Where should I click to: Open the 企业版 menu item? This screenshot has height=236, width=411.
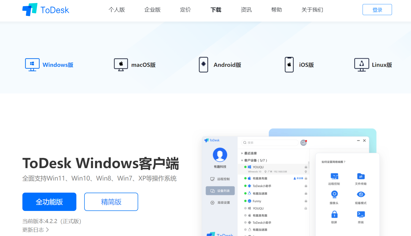[152, 10]
